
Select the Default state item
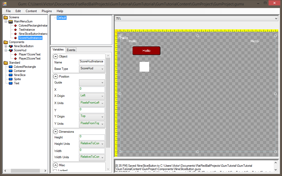62,18
